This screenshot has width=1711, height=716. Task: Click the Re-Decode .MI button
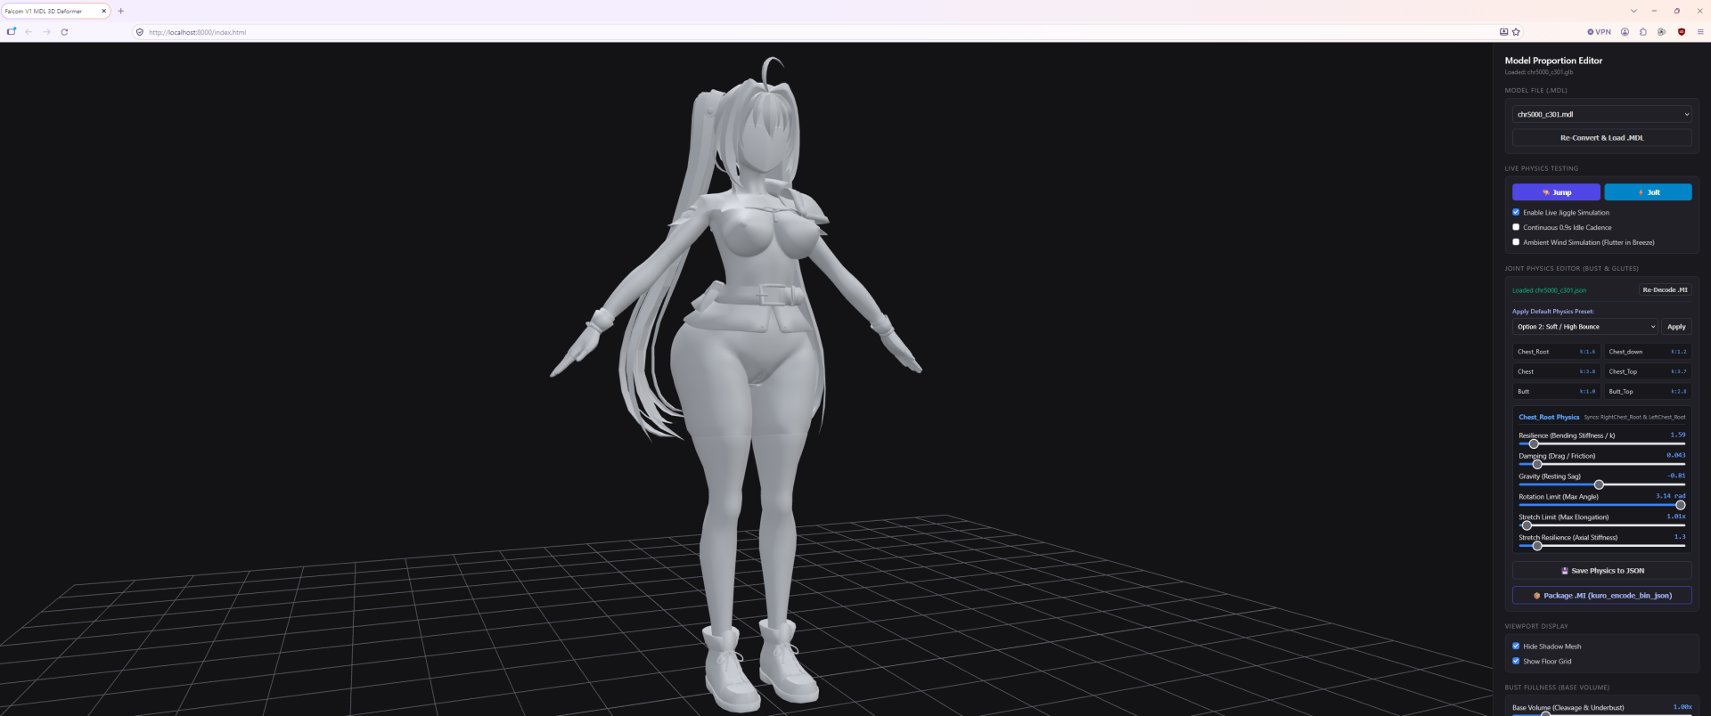tap(1665, 290)
